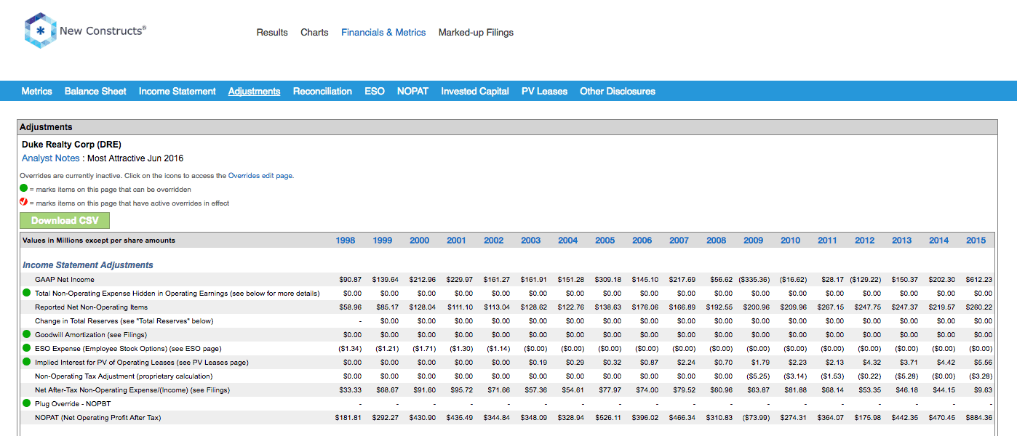The image size is (1017, 436).
Task: Select the 2001 Net After-Tax Non-Operating value $95.72
Action: pos(461,390)
